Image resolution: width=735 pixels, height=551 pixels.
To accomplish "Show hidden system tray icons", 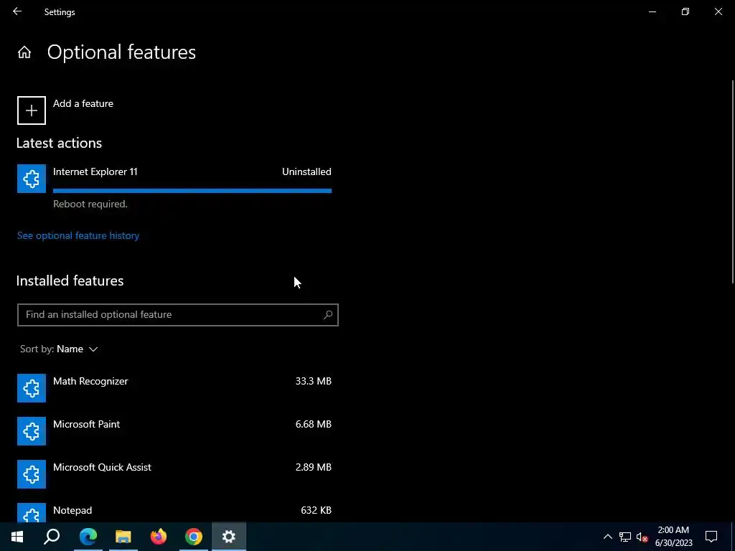I will click(x=607, y=537).
